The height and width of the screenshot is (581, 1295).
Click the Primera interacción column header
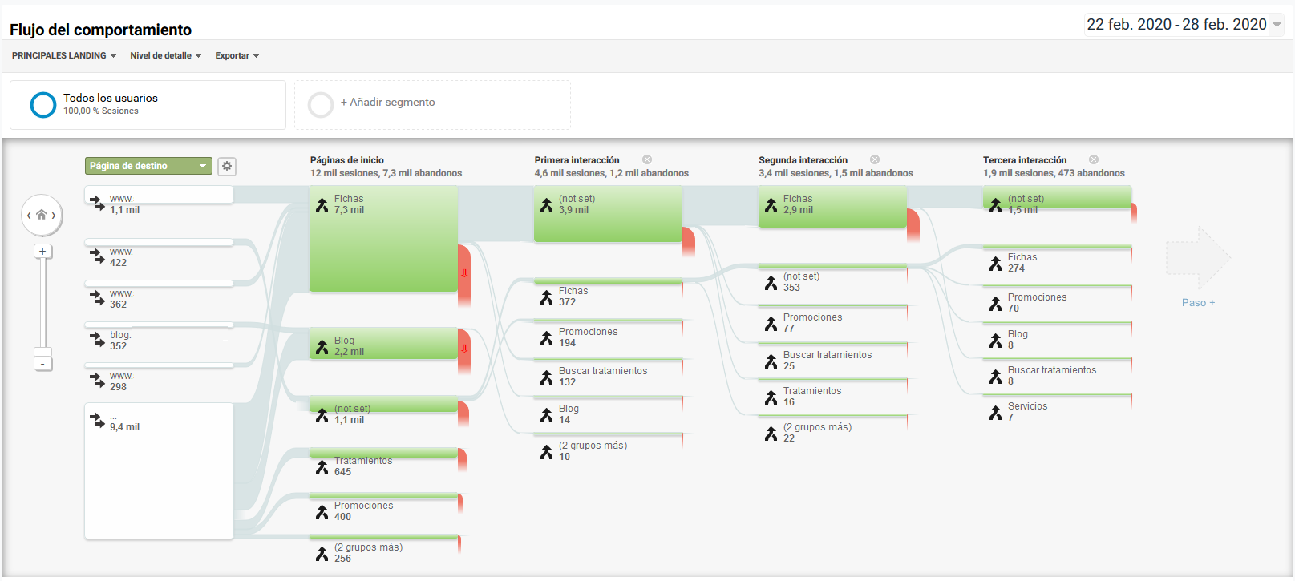point(577,160)
